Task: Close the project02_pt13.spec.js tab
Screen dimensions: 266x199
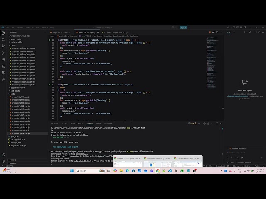Action: tap(98, 32)
